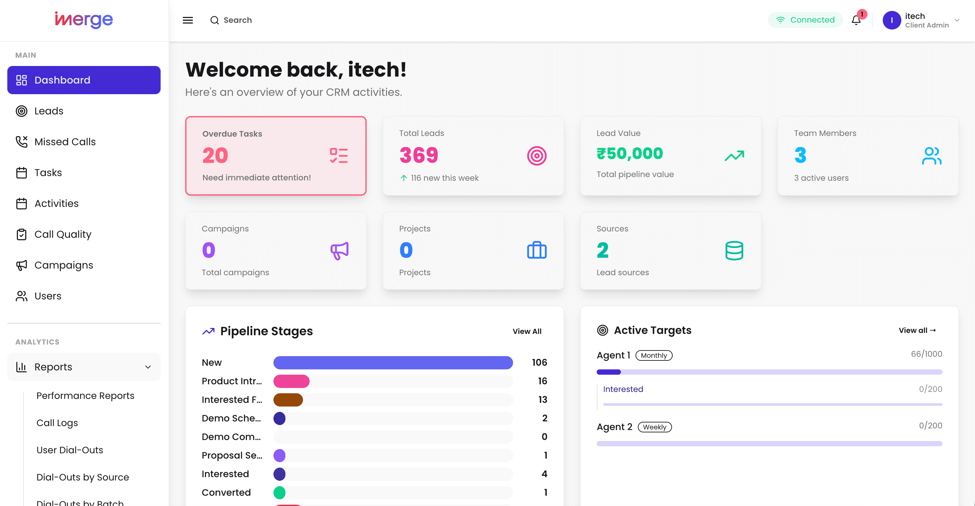Click the purple megaphone icon in Campaigns card
This screenshot has width=975, height=506.
pyautogui.click(x=339, y=251)
